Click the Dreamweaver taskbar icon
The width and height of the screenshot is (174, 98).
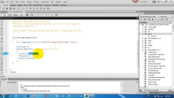point(86,96)
